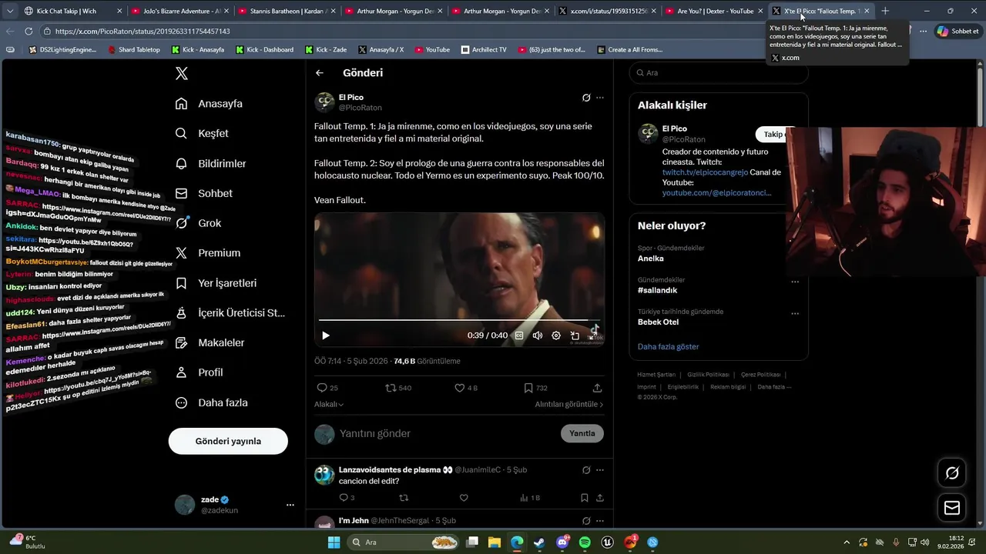Viewport: 986px width, 554px height.
Task: Open more options on Lanzavoidsantes reply
Action: coord(600,470)
